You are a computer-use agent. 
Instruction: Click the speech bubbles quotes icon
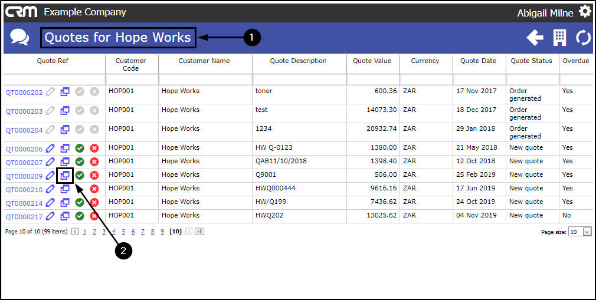[19, 37]
